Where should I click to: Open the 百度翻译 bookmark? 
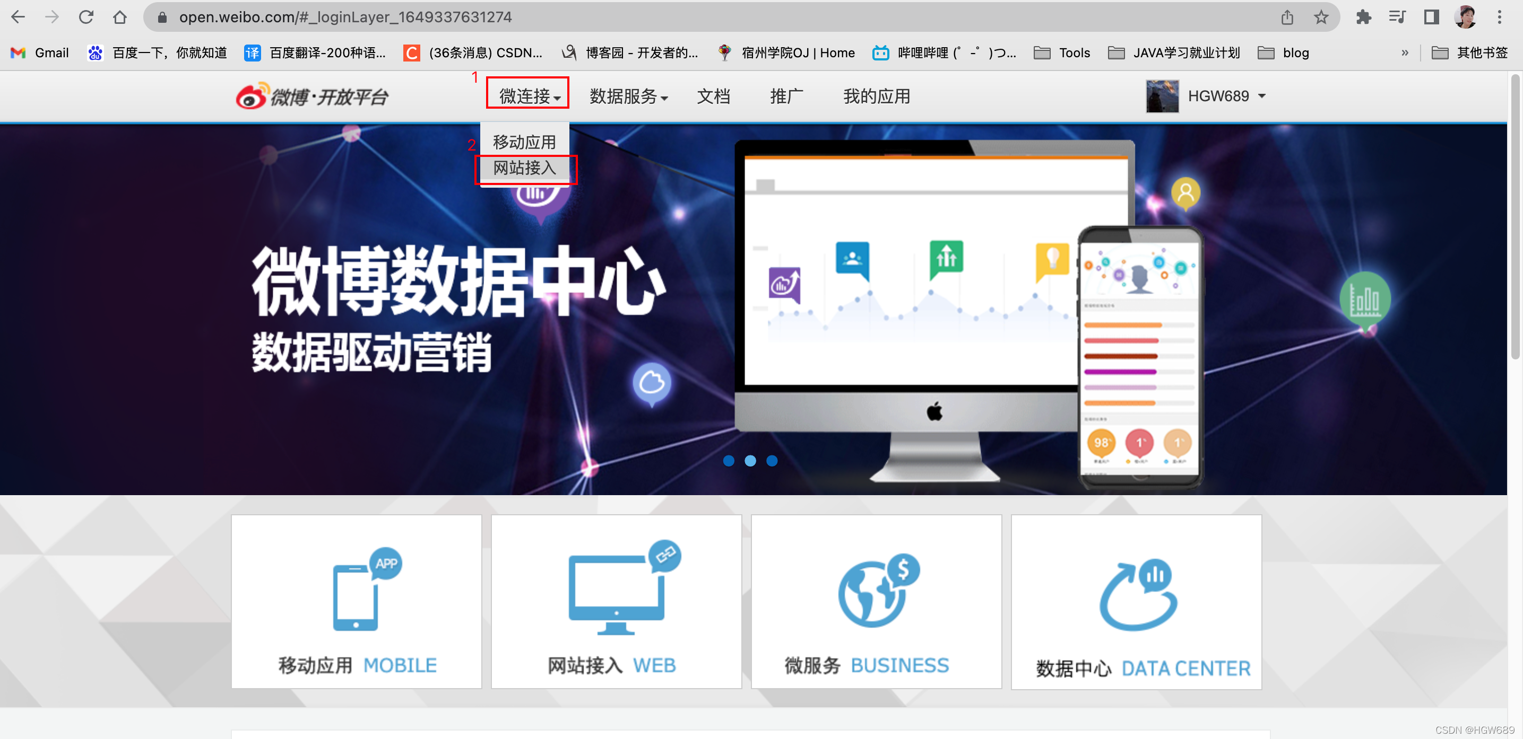315,52
